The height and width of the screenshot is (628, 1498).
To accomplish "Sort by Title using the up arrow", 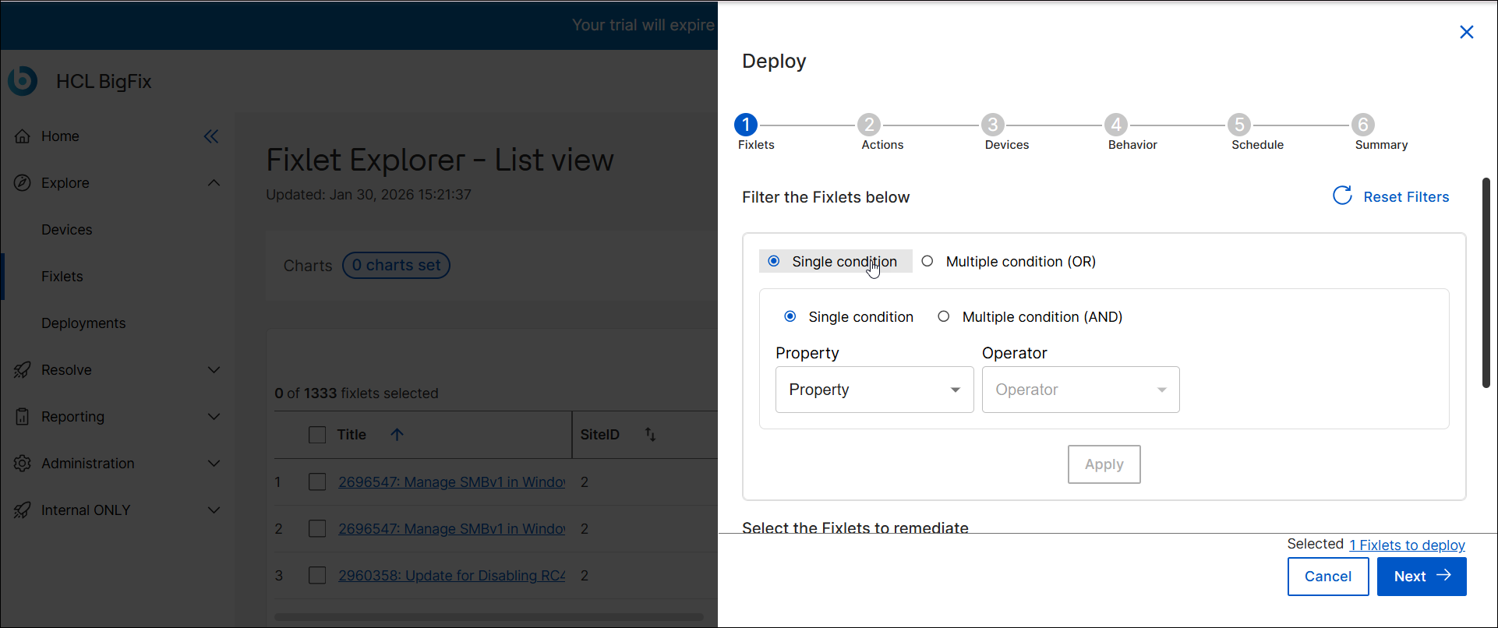I will (x=397, y=435).
